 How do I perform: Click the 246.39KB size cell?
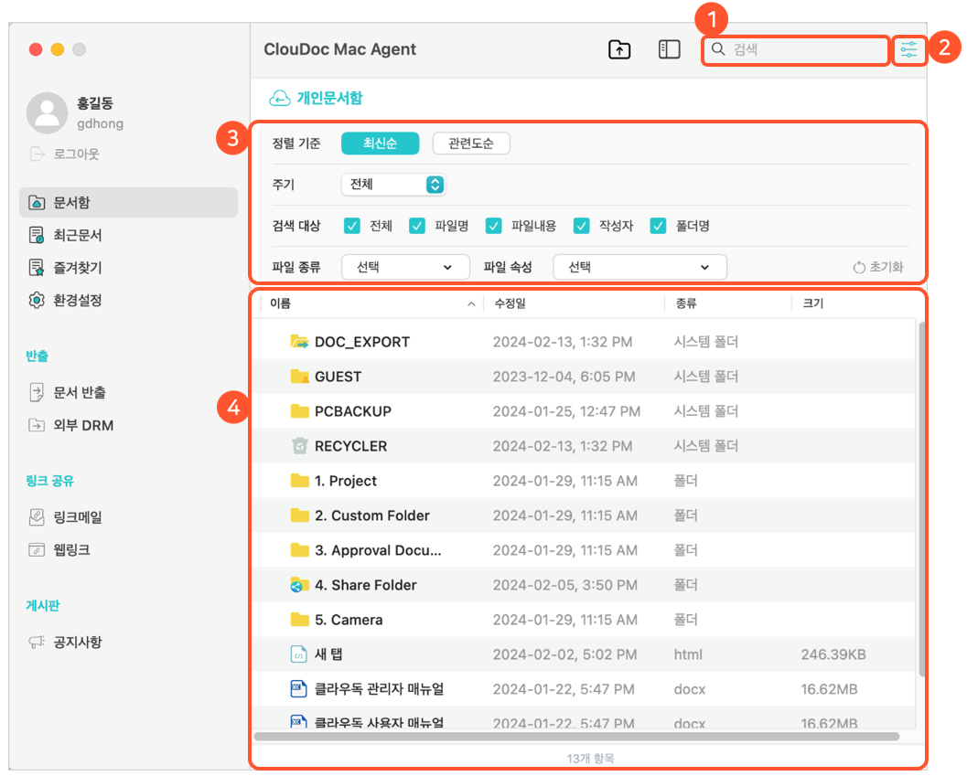click(833, 654)
